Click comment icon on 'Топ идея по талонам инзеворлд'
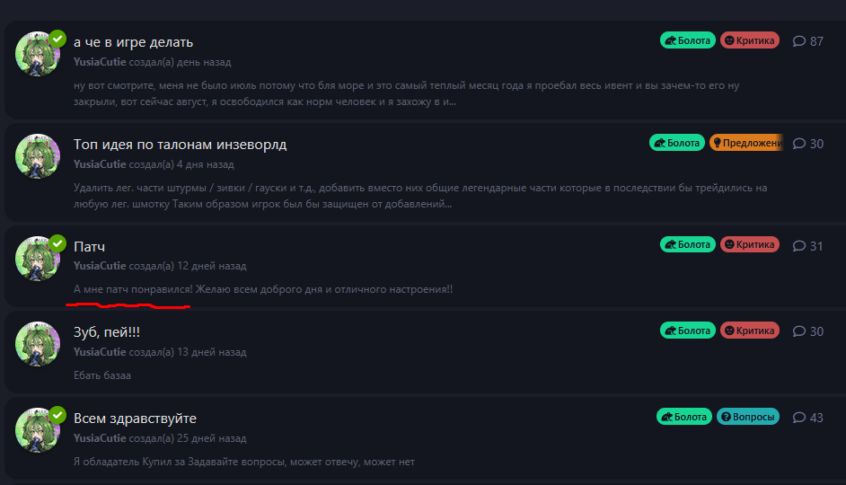Screen dimensions: 846x485 click(x=798, y=144)
